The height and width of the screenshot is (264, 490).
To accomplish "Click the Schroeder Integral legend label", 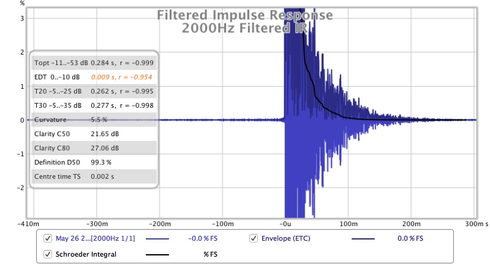I will [86, 254].
